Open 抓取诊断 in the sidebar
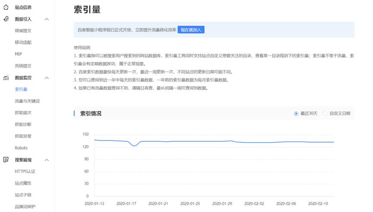This screenshot has width=373, height=212. tap(23, 125)
